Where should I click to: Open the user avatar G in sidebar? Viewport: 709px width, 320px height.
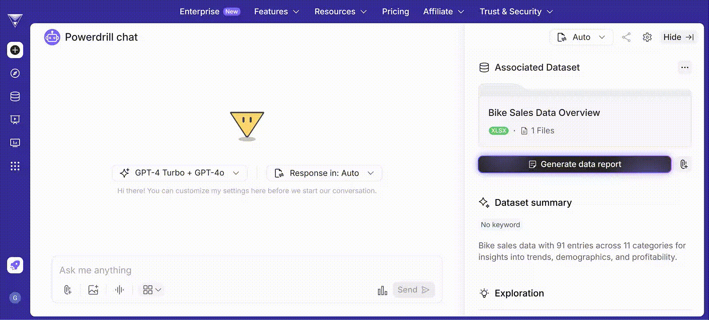15,298
